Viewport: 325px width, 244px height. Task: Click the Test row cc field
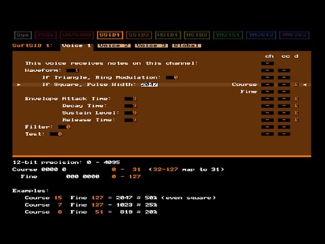tap(284, 134)
